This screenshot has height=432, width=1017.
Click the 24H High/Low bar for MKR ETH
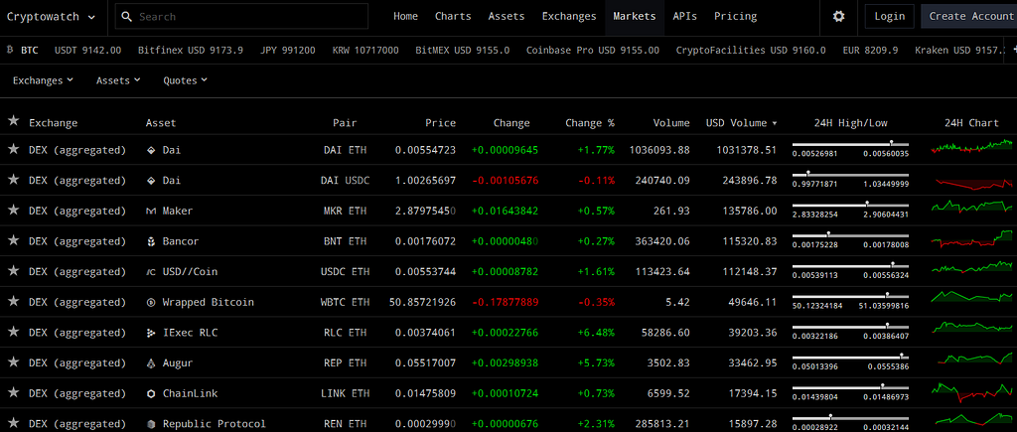pyautogui.click(x=850, y=205)
